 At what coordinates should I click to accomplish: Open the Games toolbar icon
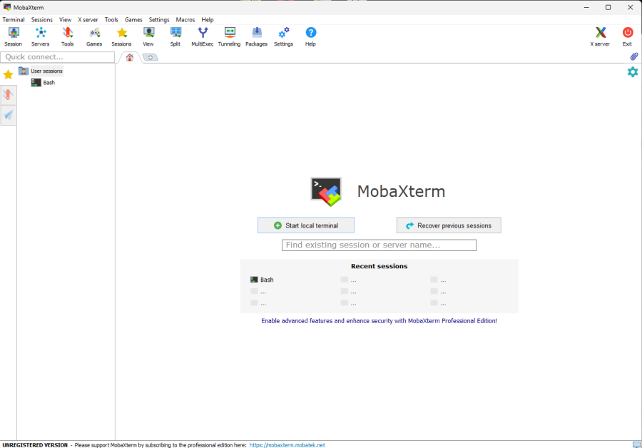pyautogui.click(x=94, y=36)
